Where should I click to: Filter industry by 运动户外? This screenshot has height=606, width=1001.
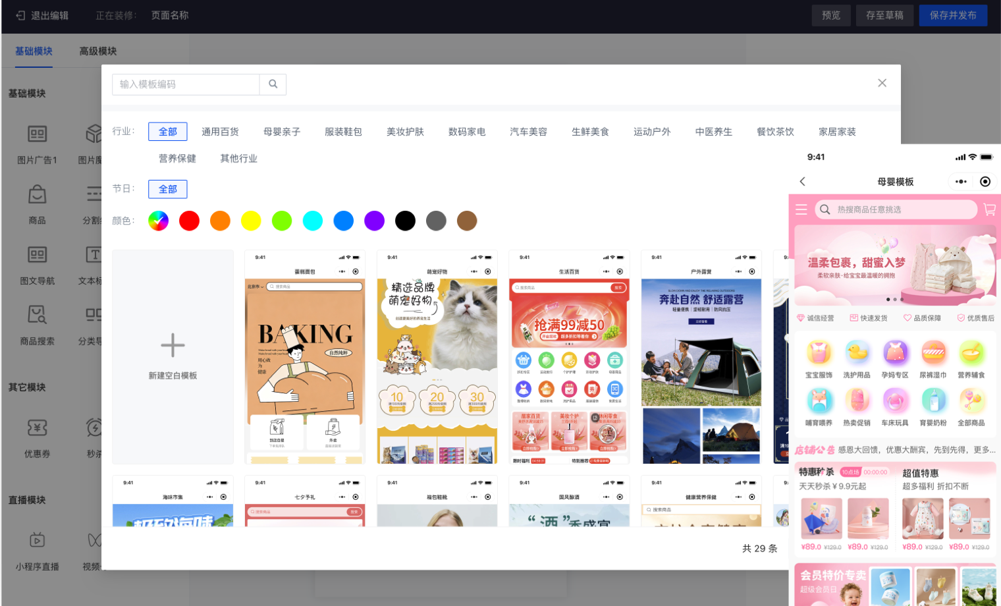pos(652,132)
